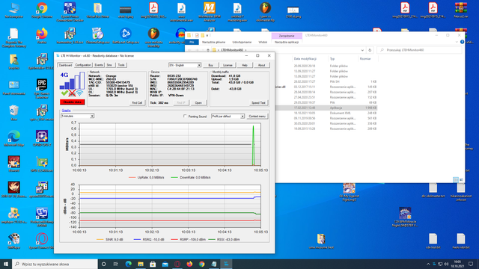The image size is (479, 269).
Task: Click the blue Wi-Fi status icon in LTE H-Monitor
Action: click(80, 93)
